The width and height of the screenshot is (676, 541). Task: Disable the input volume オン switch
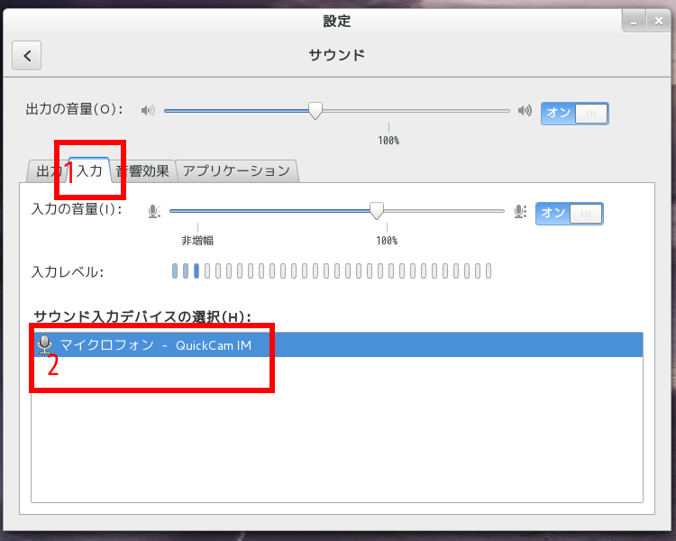[569, 213]
